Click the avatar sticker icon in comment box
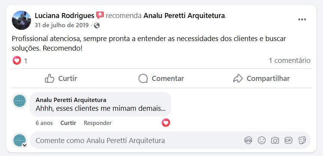The width and height of the screenshot is (323, 156). [x=248, y=141]
